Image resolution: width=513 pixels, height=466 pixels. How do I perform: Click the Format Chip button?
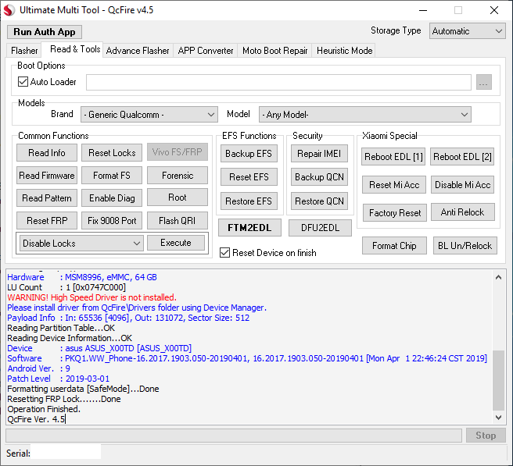coord(394,246)
